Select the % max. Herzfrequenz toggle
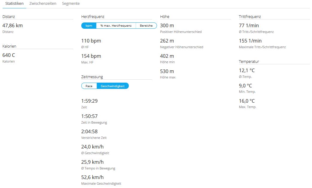 pyautogui.click(x=116, y=26)
